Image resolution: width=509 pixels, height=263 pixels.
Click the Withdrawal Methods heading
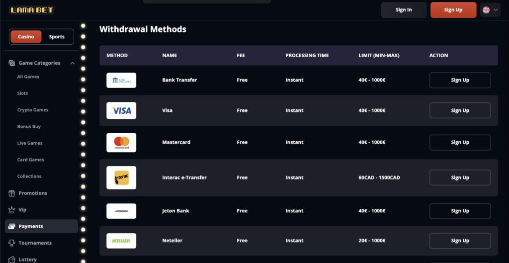coord(143,29)
